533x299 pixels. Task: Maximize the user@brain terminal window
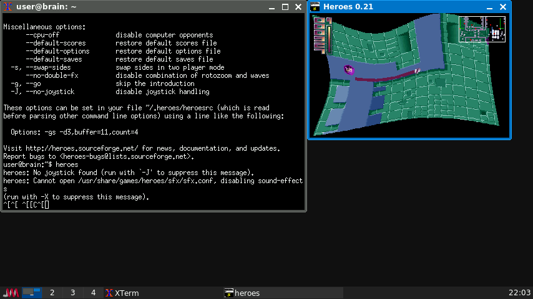[x=285, y=7]
